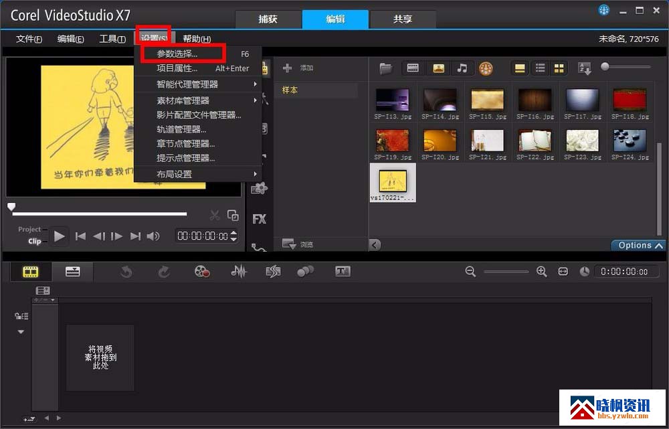669x429 pixels.
Task: Switch to the 共享 tab
Action: coord(403,19)
